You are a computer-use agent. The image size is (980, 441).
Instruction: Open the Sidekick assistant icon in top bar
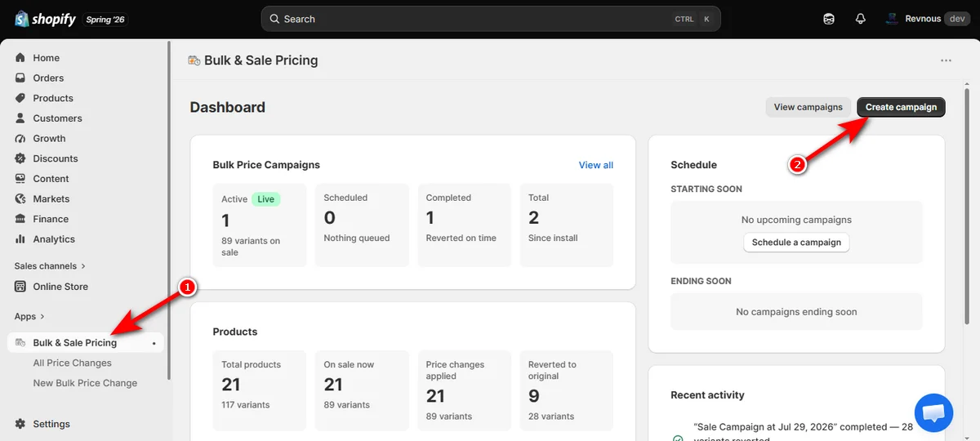point(830,19)
